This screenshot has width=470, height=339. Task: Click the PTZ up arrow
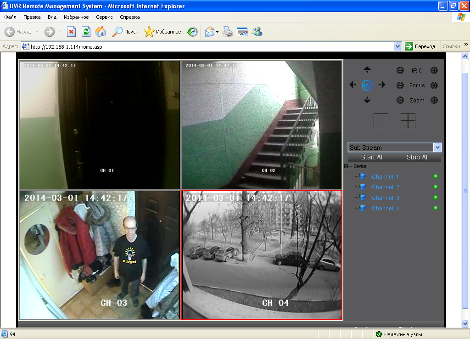[x=367, y=70]
